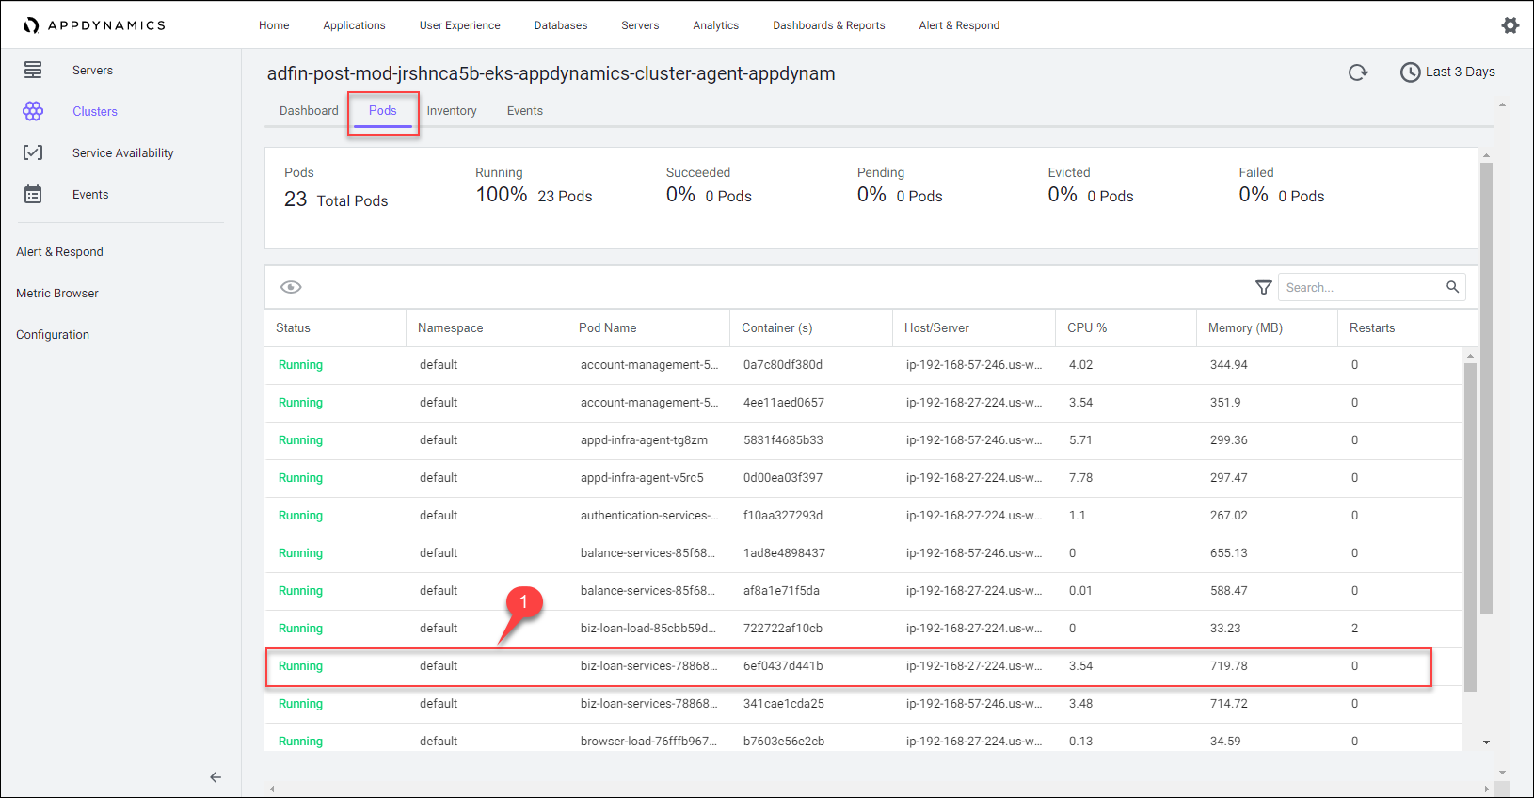Open the Last 3 Days time range
Viewport: 1534px width, 798px height.
pos(1447,72)
